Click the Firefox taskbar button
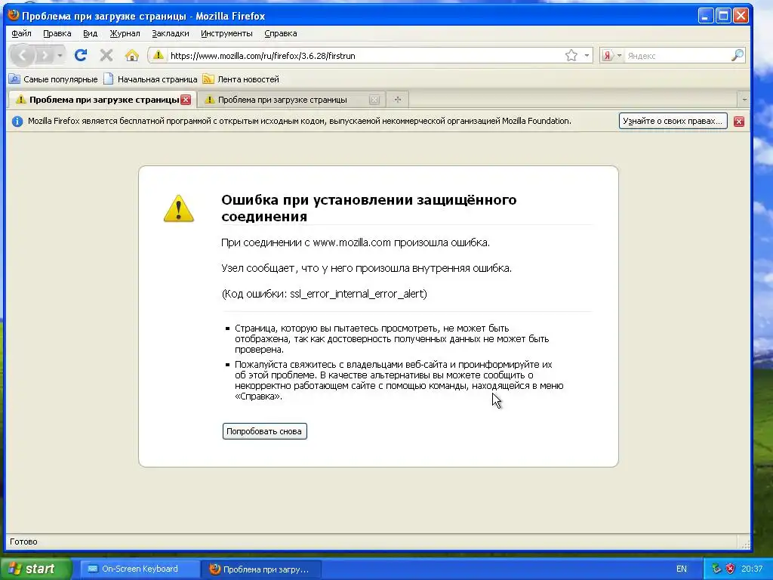This screenshot has width=773, height=580. (261, 569)
